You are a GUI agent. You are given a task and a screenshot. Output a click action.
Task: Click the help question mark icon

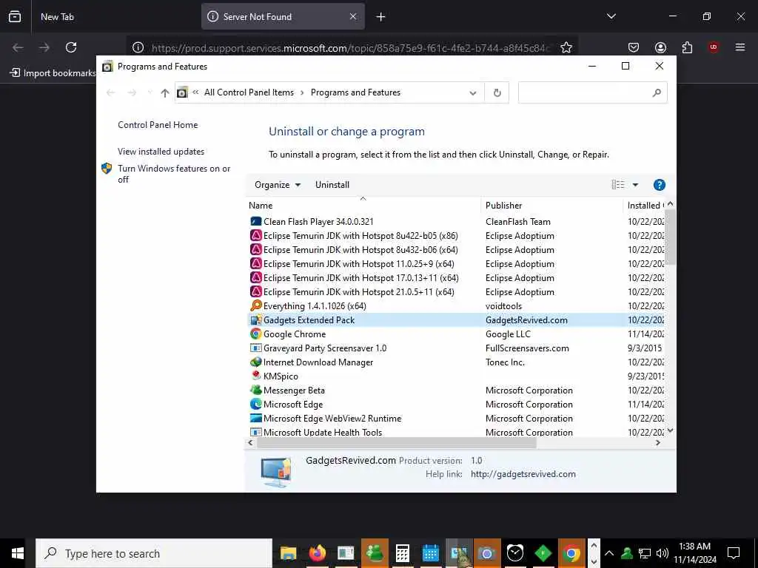[659, 185]
